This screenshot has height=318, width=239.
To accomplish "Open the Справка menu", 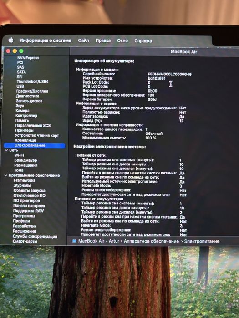I will point(143,41).
